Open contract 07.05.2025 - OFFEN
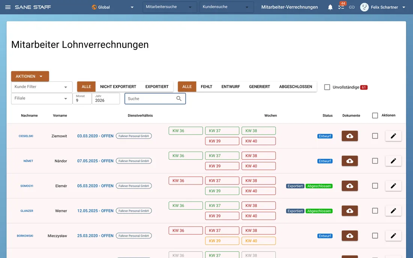 pos(95,161)
